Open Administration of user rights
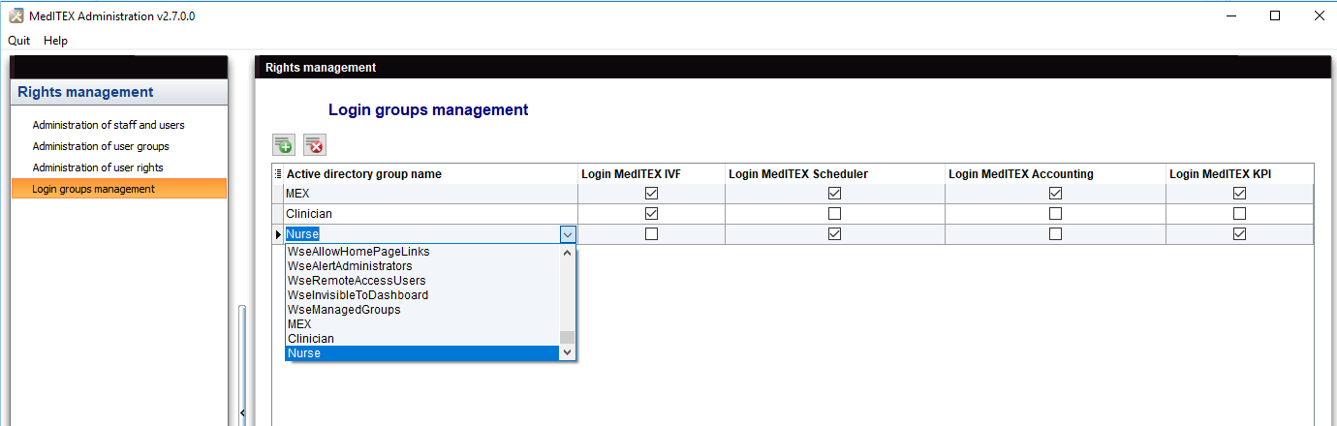The image size is (1337, 426). pyautogui.click(x=98, y=167)
